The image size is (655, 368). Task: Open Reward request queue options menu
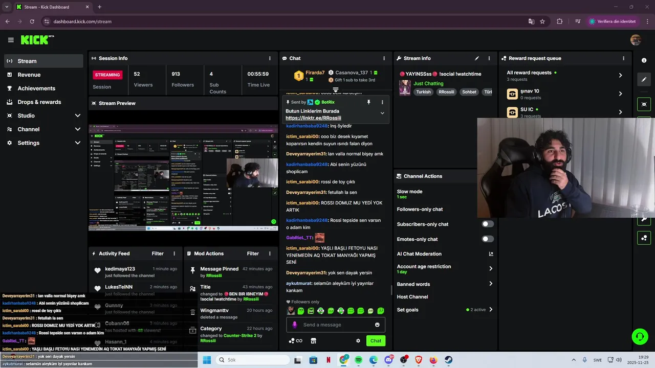[x=623, y=58]
